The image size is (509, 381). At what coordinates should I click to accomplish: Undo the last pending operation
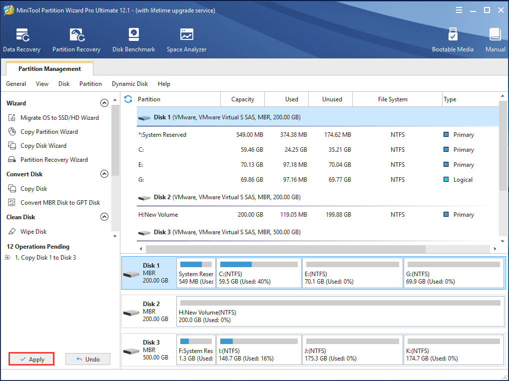coord(87,359)
